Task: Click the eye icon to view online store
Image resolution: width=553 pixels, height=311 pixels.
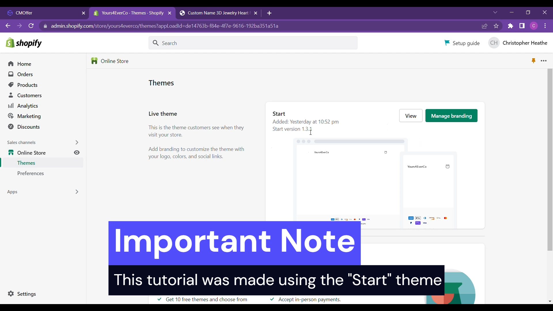Action: [x=77, y=153]
